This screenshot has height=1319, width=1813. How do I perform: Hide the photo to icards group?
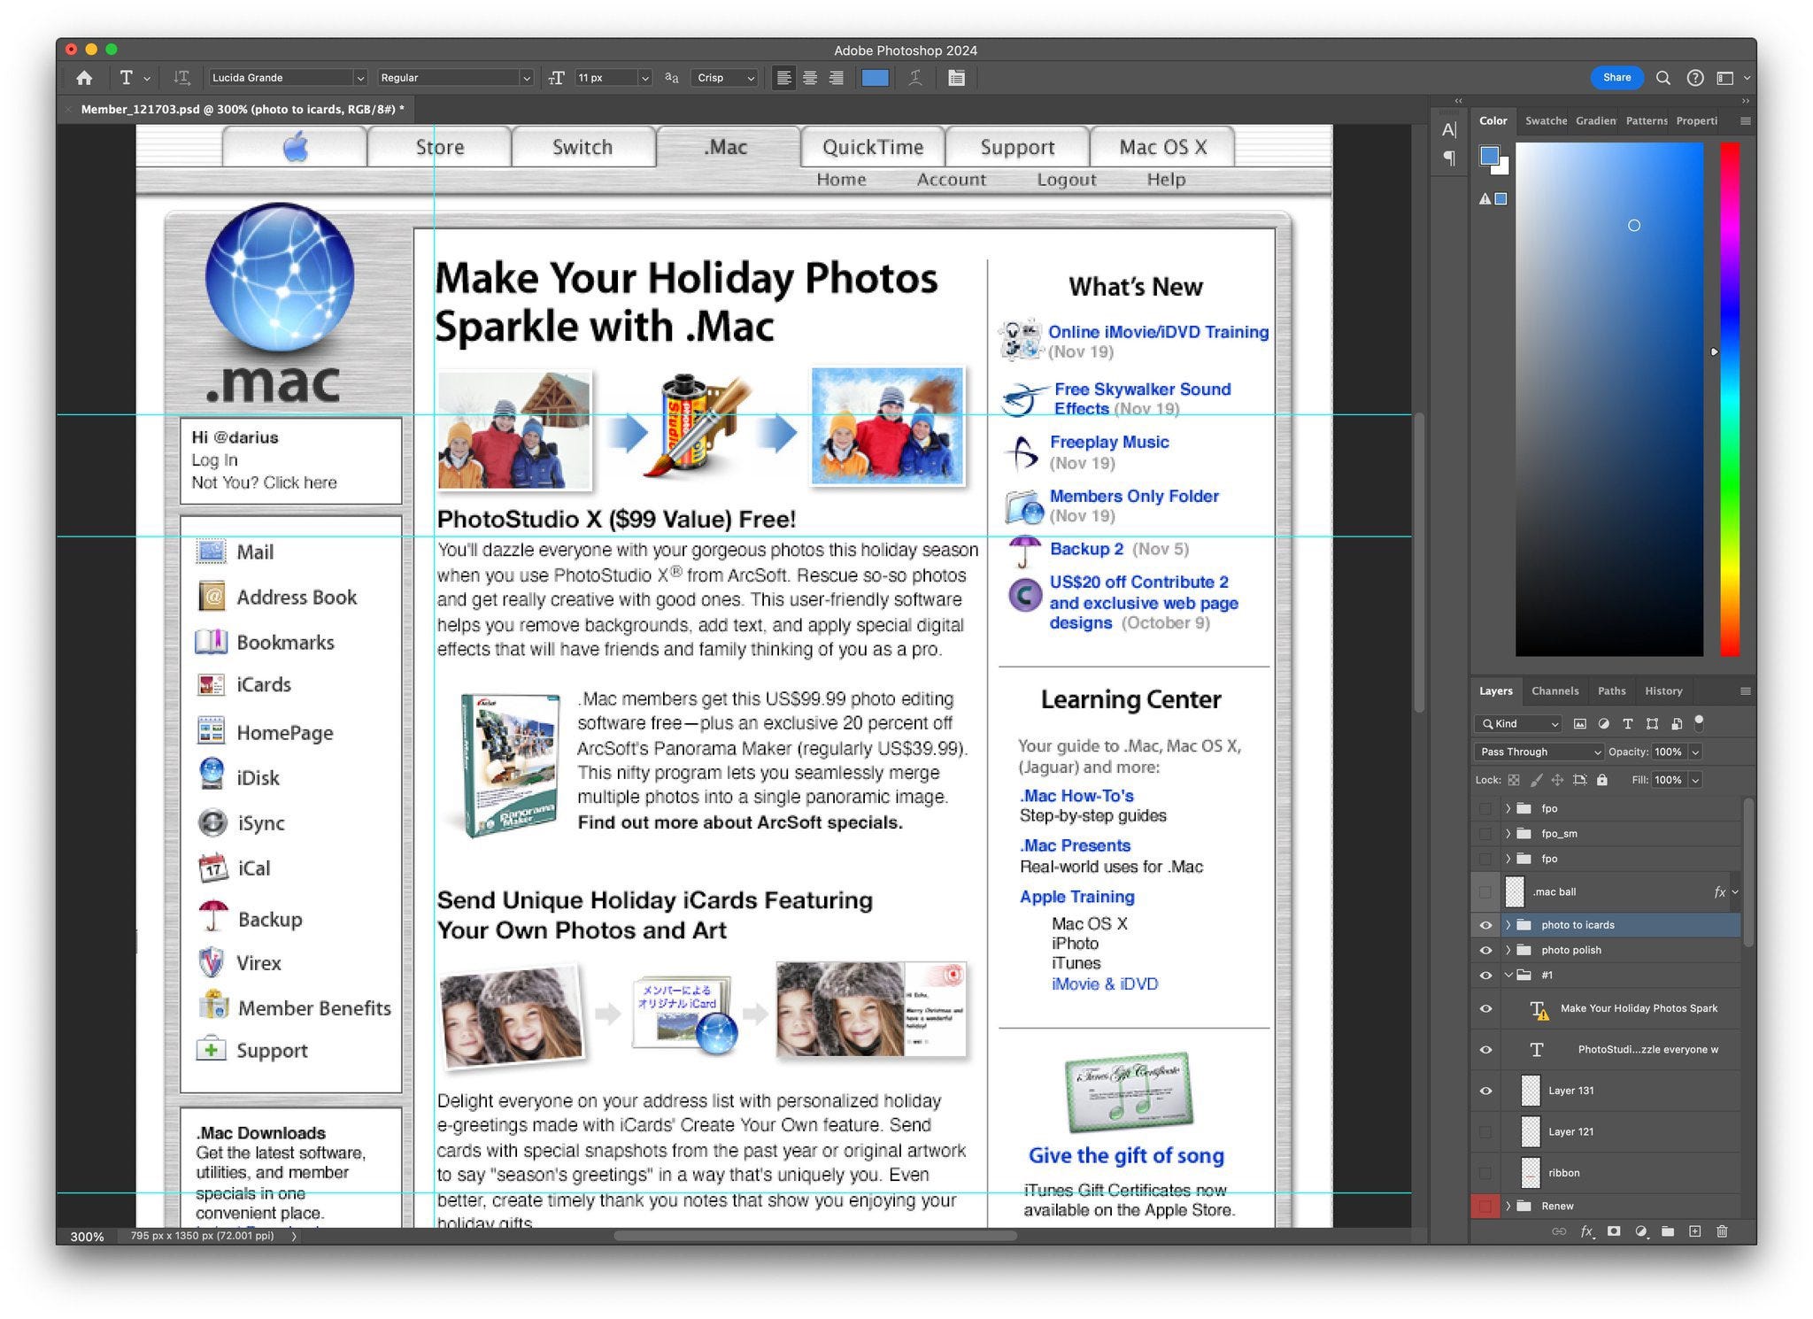coord(1485,925)
